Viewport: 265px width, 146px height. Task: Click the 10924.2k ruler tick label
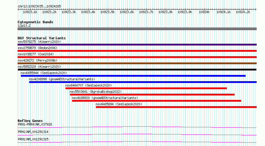point(243,12)
